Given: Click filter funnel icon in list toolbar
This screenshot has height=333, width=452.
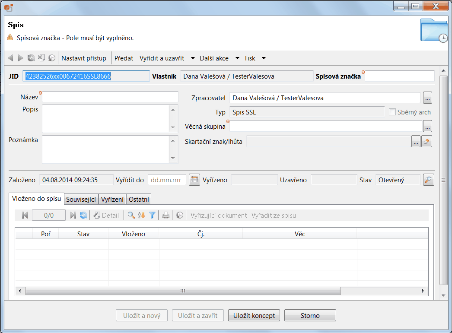Looking at the screenshot, I should coord(152,215).
